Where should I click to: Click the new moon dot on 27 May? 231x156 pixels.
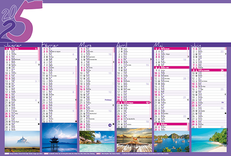point(188,119)
